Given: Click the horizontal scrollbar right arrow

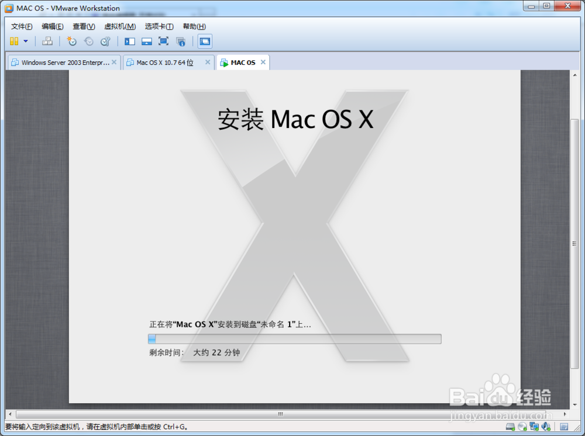Looking at the screenshot, I should pos(565,414).
